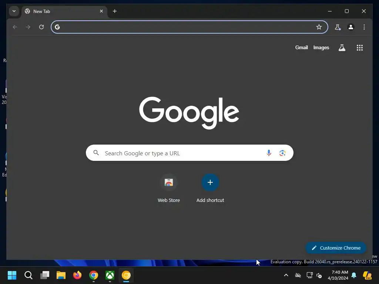
Task: Open a new tab with plus button
Action: [115, 11]
